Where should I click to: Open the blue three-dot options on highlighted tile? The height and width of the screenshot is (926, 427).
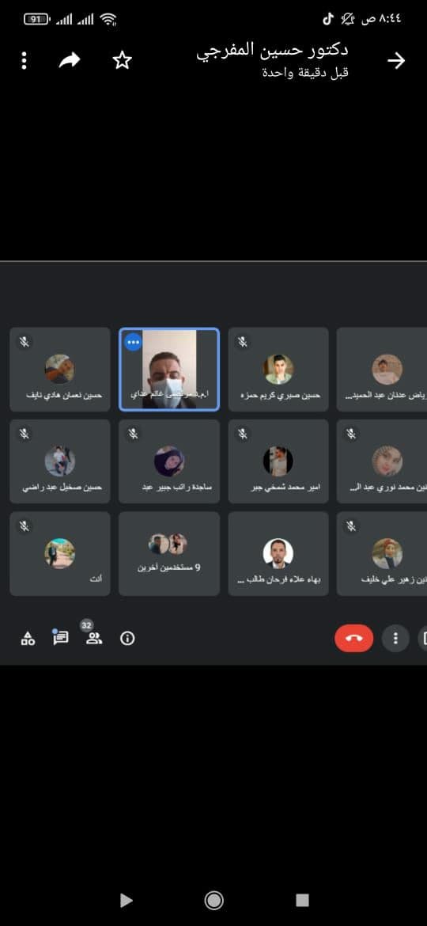(x=134, y=341)
